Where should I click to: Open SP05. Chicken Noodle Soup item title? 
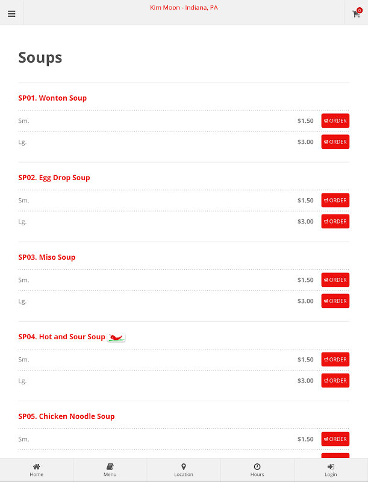point(66,416)
